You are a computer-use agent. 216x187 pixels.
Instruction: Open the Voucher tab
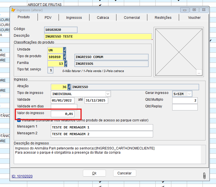click(x=194, y=18)
